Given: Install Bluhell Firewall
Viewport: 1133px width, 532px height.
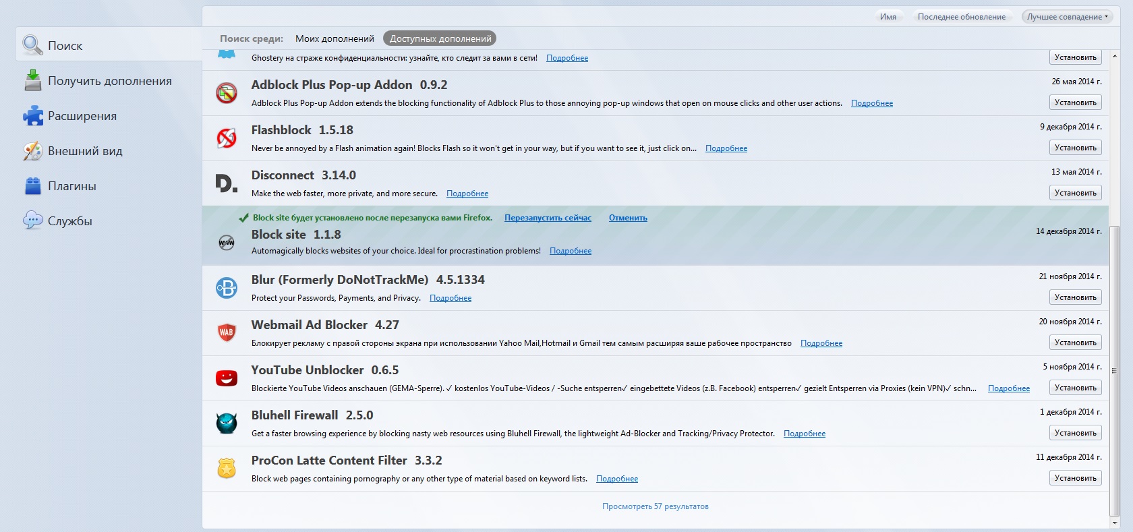Looking at the screenshot, I should 1076,433.
